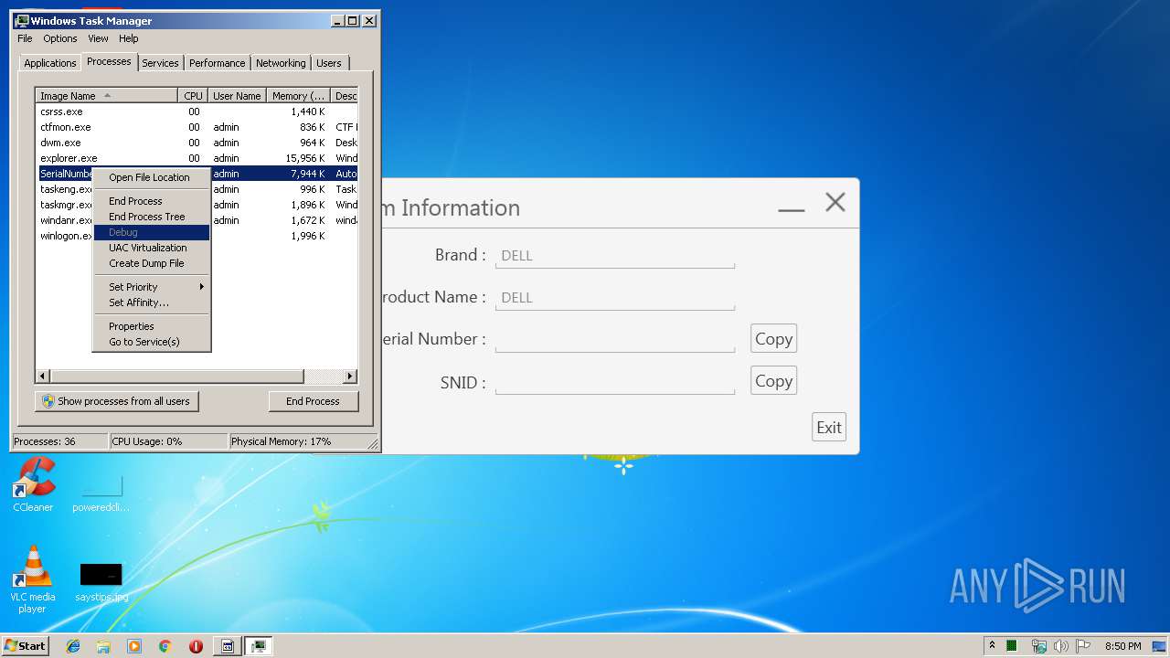
Task: Select the saystips.jpg desktop file
Action: point(101,582)
